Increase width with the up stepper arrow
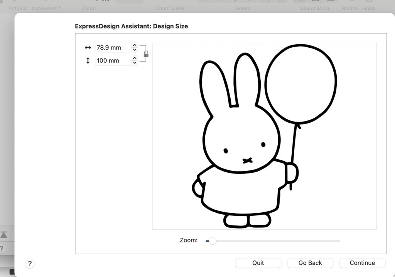The image size is (395, 277). (135, 45)
